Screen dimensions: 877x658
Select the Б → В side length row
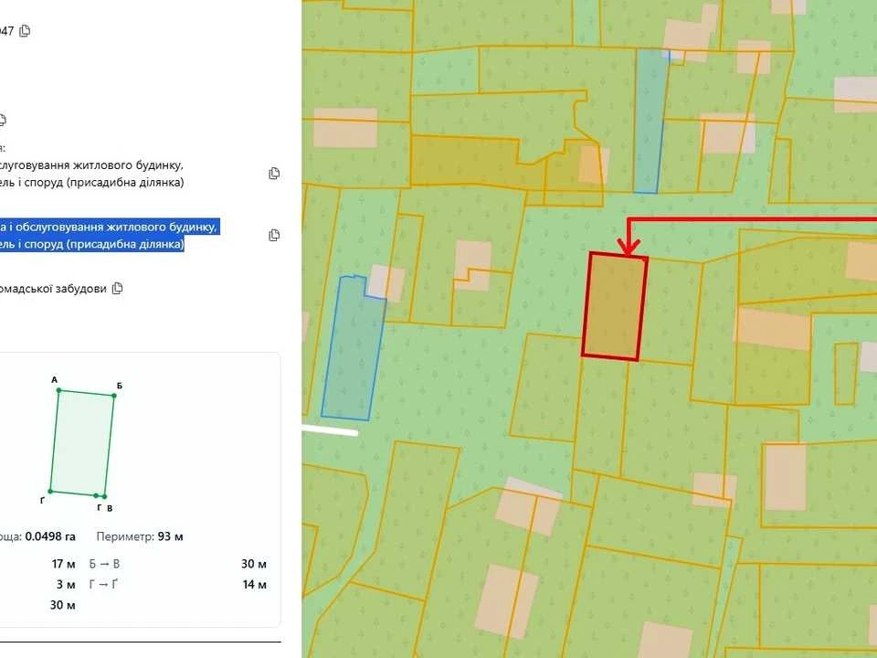(178, 564)
